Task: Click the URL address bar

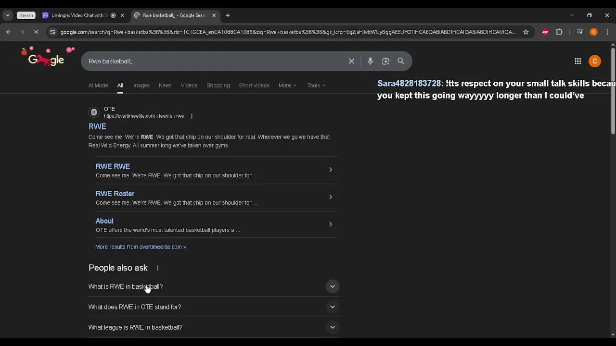Action: point(288,32)
